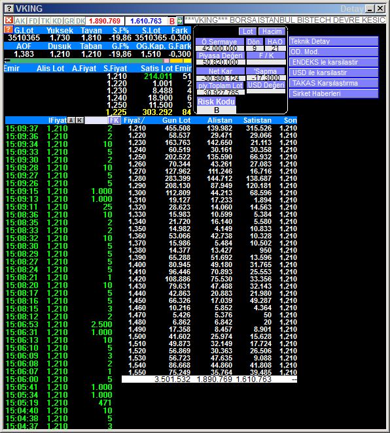Click the DK toolbar button

80,21
